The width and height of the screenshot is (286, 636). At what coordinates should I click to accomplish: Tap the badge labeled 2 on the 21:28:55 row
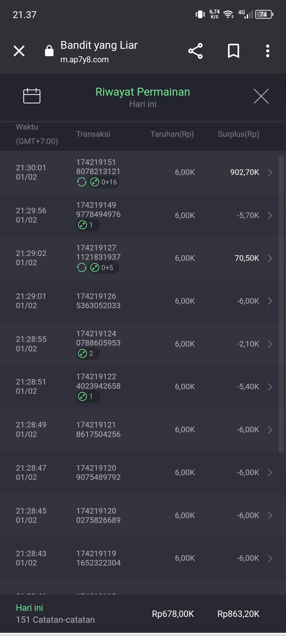(88, 354)
